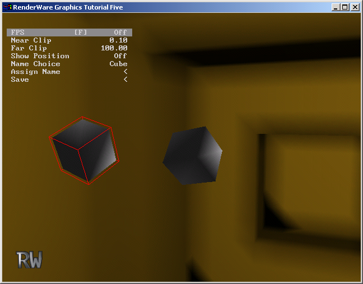This screenshot has width=363, height=284.
Task: Toggle the FPS Off value
Action: click(x=120, y=32)
